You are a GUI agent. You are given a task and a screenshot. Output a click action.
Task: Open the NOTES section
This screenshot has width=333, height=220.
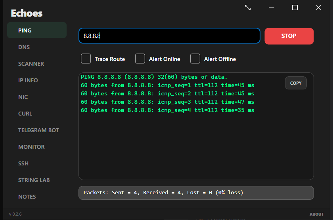coord(27,197)
